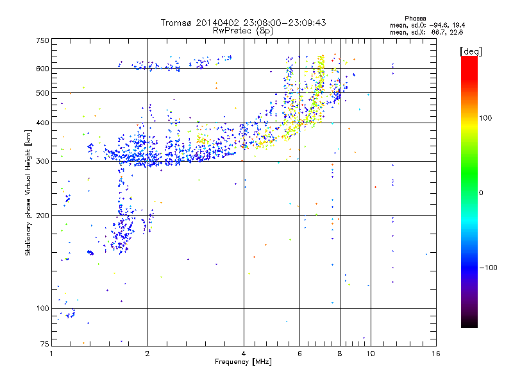Image resolution: width=513 pixels, height=385 pixels.
Task: Click the "RwPretec (8p)" subtitle
Action: point(243,31)
